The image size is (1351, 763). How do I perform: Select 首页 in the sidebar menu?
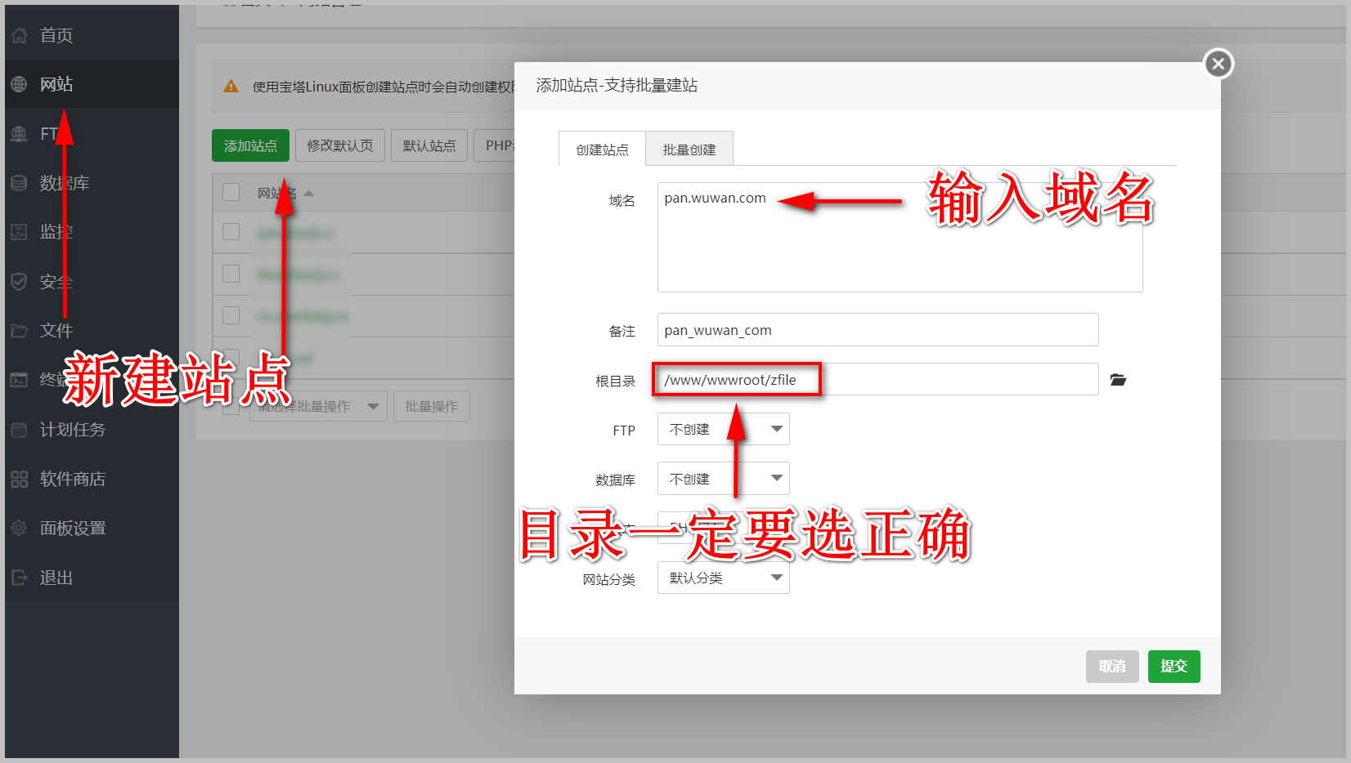point(92,35)
